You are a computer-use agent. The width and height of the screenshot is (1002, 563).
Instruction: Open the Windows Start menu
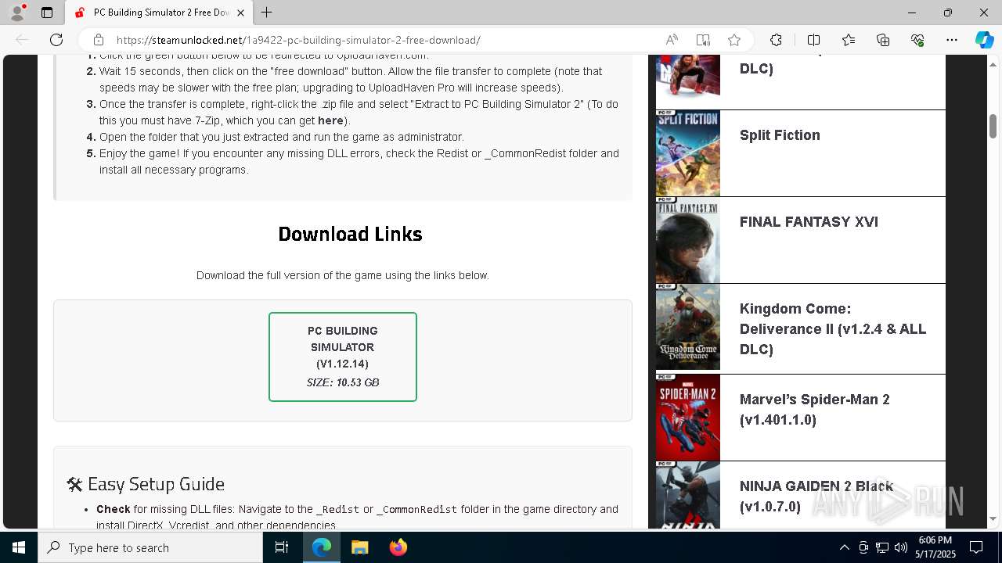[19, 547]
